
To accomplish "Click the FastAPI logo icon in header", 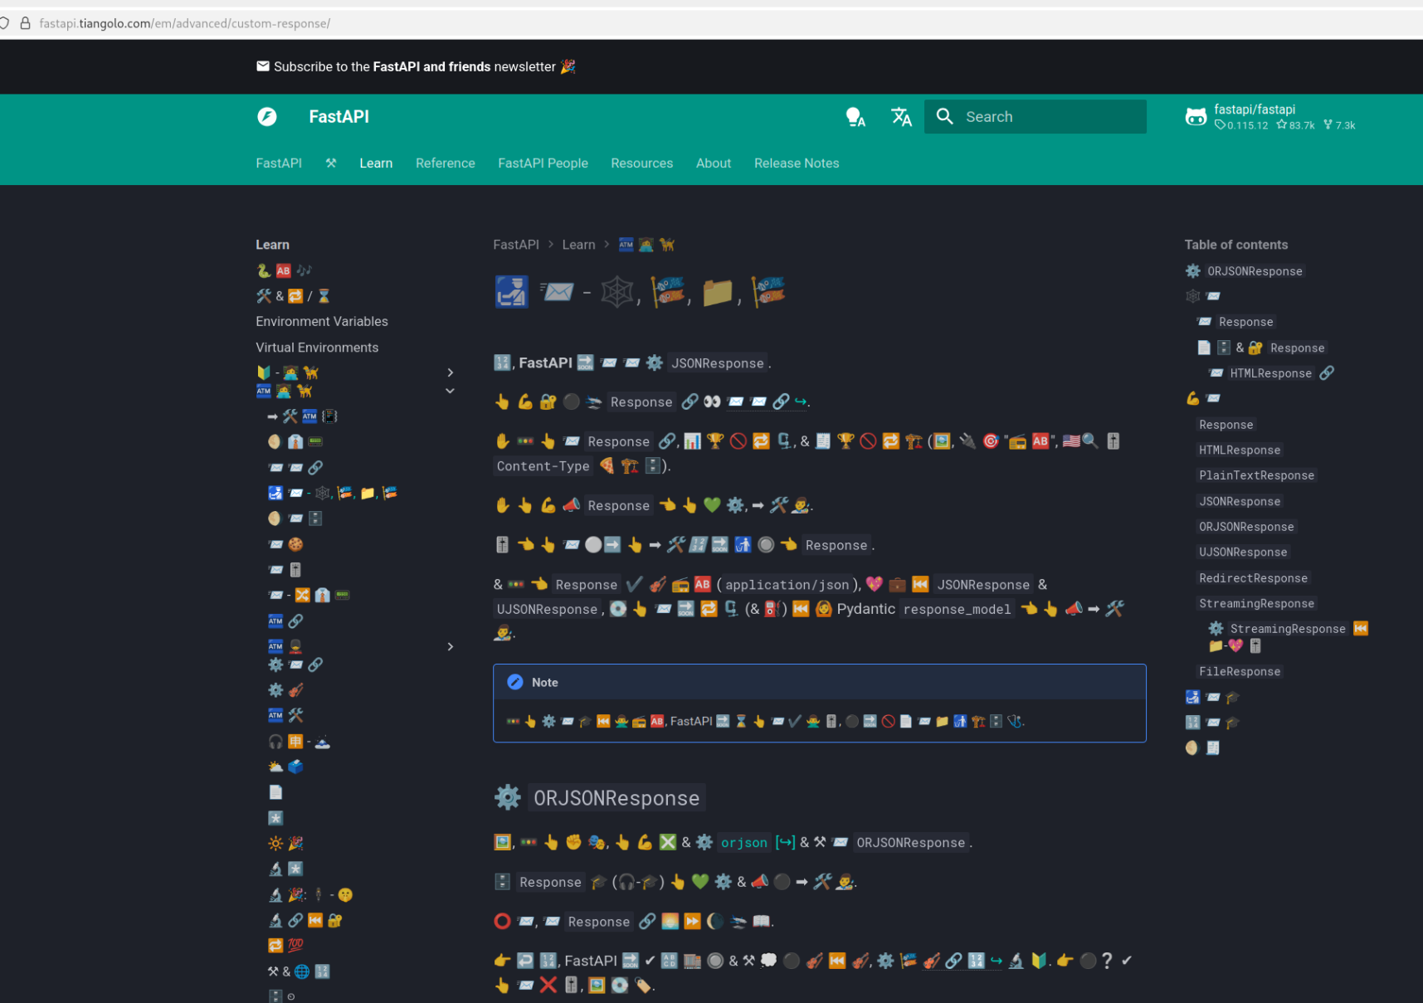I will (x=267, y=117).
